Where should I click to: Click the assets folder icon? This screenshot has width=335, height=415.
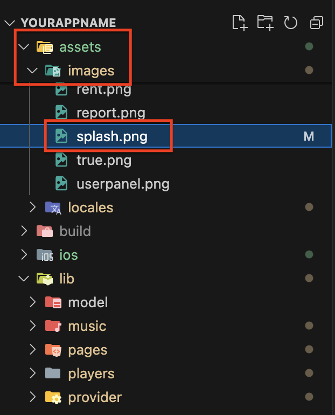click(x=44, y=47)
